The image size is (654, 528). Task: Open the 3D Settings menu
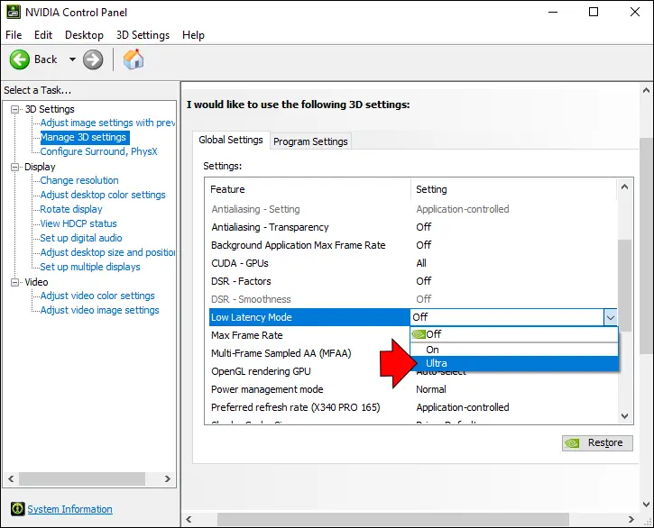(143, 35)
